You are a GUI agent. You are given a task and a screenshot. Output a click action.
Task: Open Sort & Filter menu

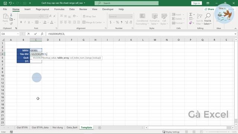click(199, 19)
